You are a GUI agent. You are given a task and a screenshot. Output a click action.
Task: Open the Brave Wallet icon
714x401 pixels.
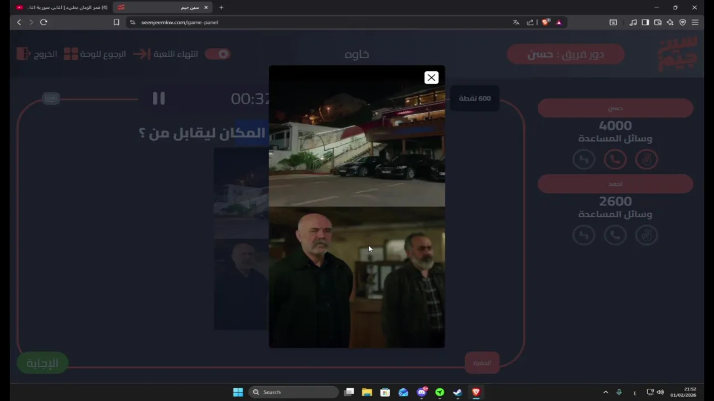tap(658, 22)
